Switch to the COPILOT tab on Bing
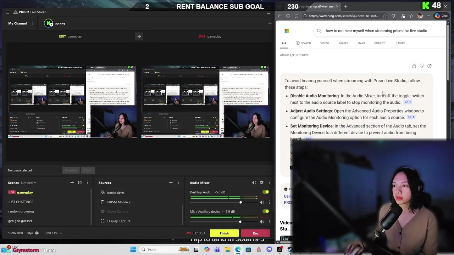 pyautogui.click(x=380, y=43)
